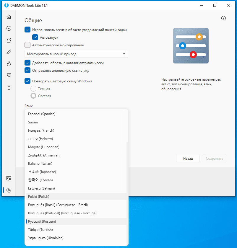Click the Сохранить button
This screenshot has height=248, width=237.
click(215, 158)
